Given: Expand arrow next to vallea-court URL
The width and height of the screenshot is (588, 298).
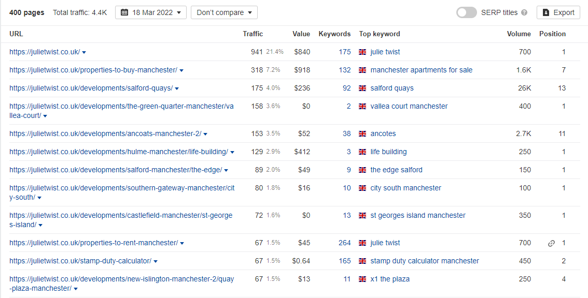Looking at the screenshot, I should (45, 116).
